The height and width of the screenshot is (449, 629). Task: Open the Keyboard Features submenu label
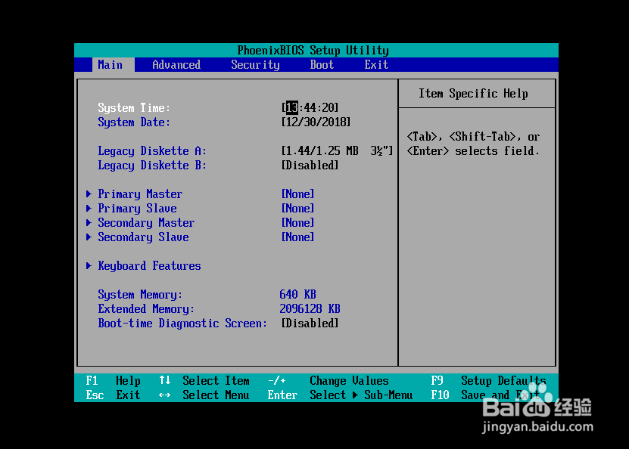(149, 266)
